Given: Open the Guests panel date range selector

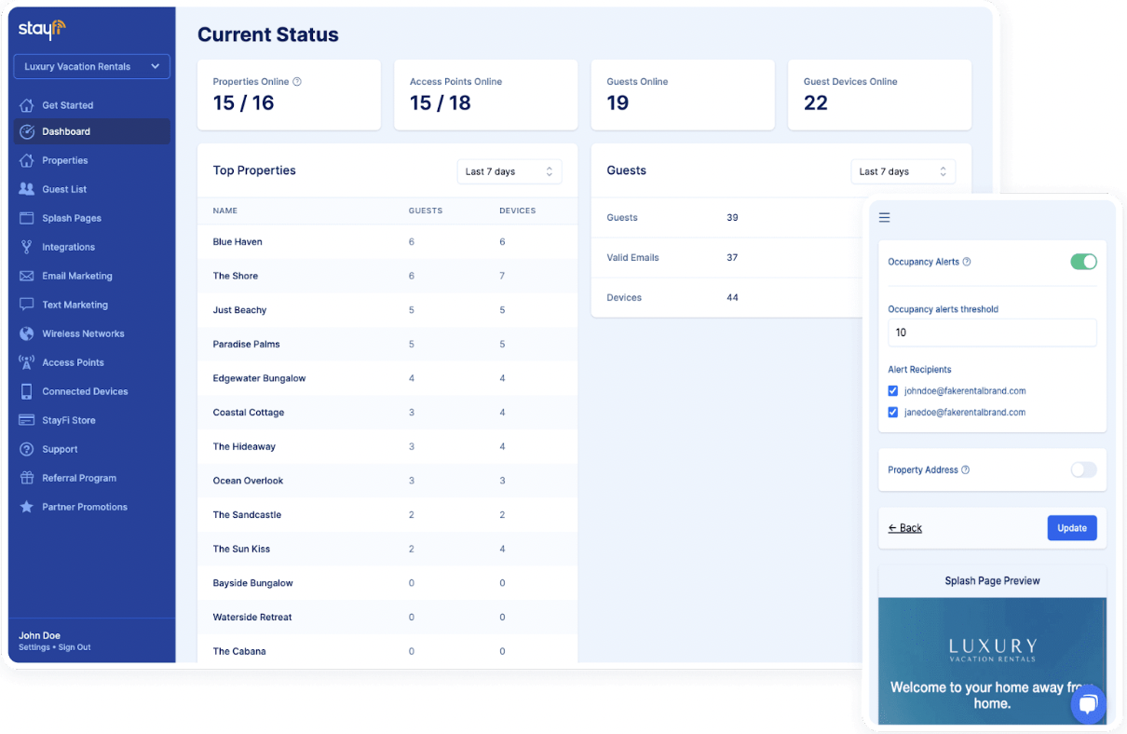Looking at the screenshot, I should pyautogui.click(x=903, y=171).
